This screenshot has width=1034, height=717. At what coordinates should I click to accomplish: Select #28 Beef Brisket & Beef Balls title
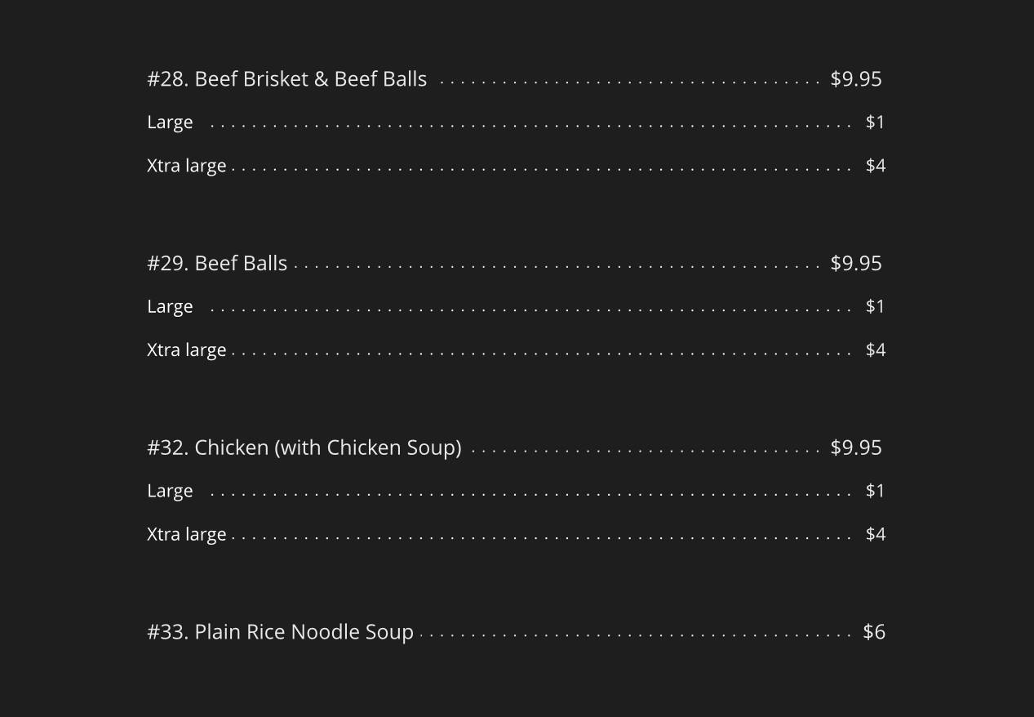pos(286,79)
